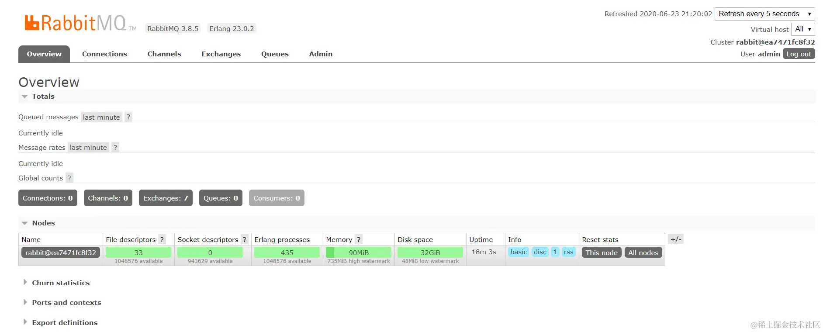Switch to the Channels tab

tap(164, 54)
